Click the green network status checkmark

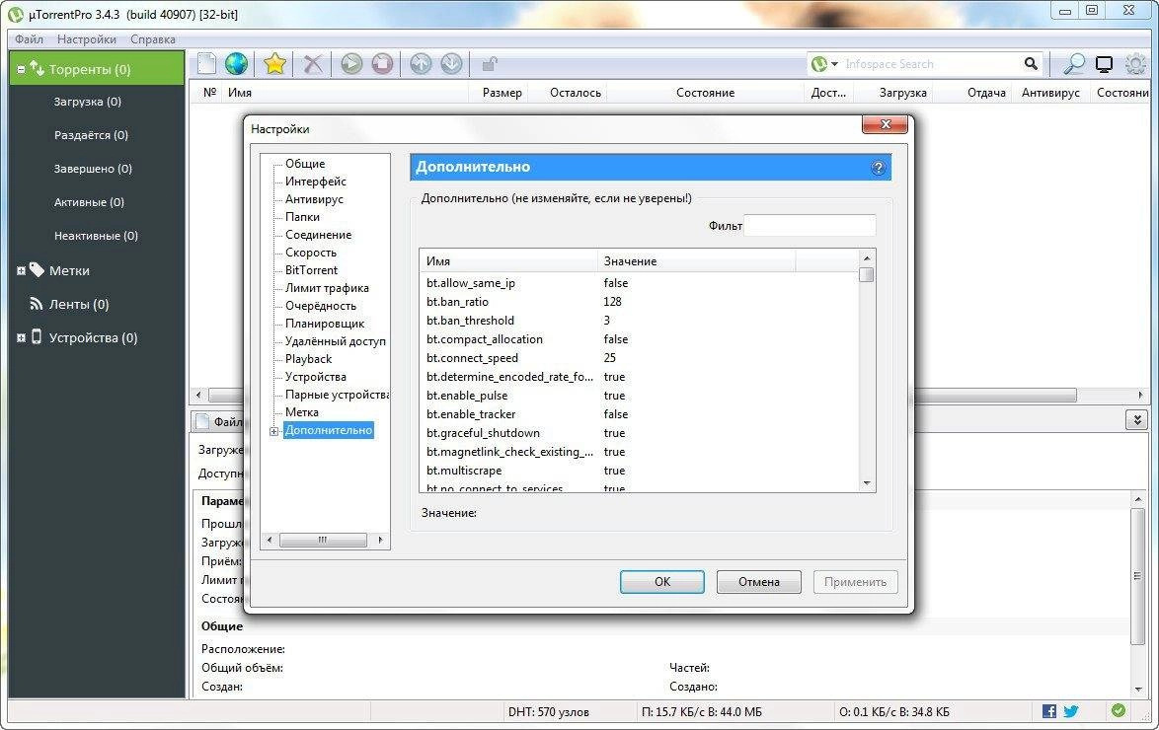pos(1119,710)
